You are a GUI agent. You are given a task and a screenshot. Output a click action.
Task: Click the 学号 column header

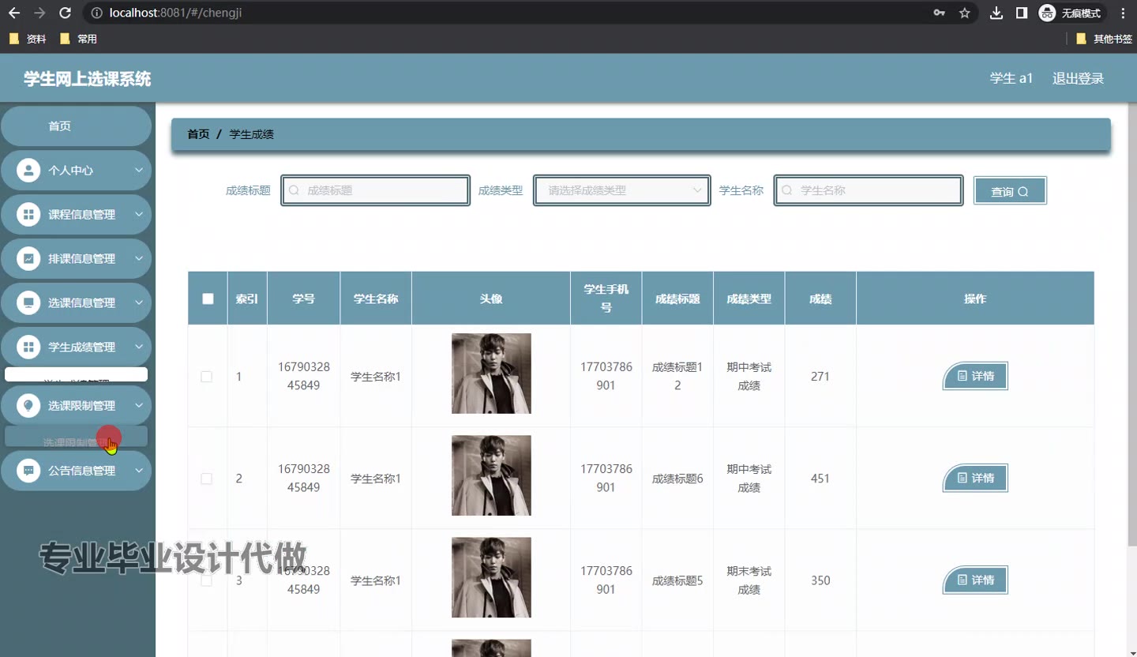pos(303,298)
